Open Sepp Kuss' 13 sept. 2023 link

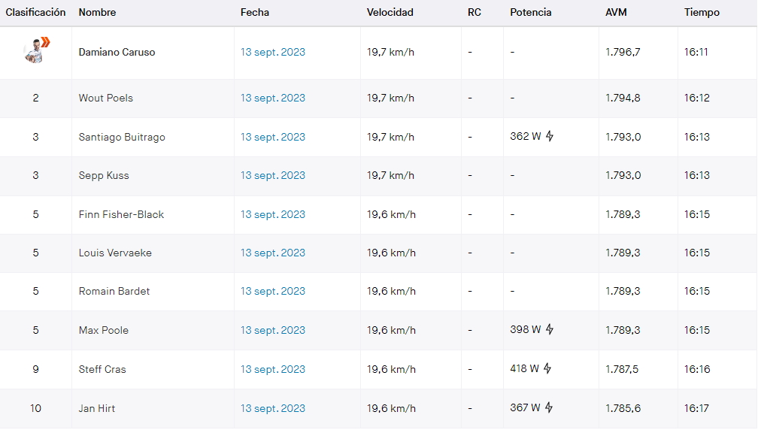pos(273,176)
